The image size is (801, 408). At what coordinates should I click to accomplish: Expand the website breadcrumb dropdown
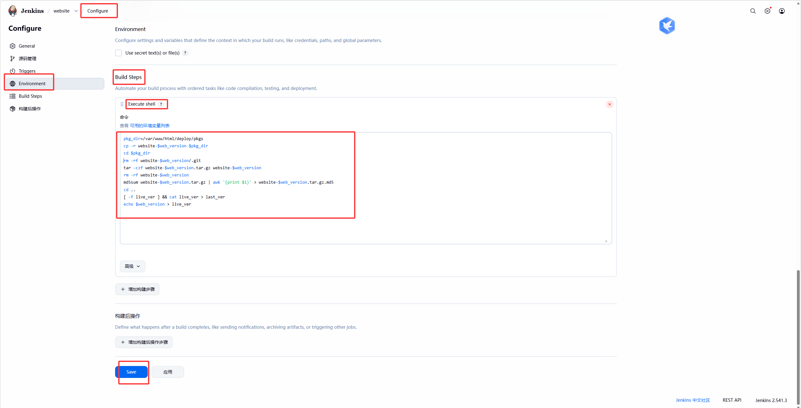(76, 11)
